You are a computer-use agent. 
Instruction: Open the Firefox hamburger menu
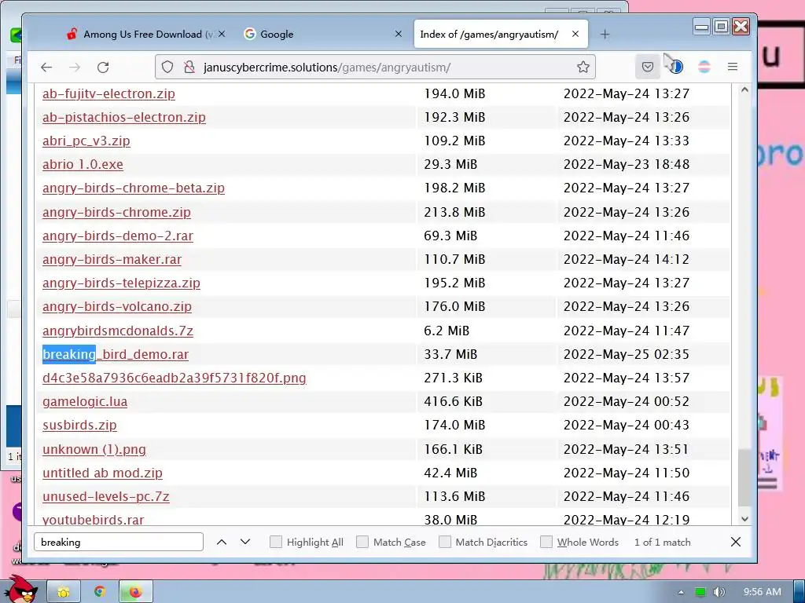pyautogui.click(x=733, y=68)
